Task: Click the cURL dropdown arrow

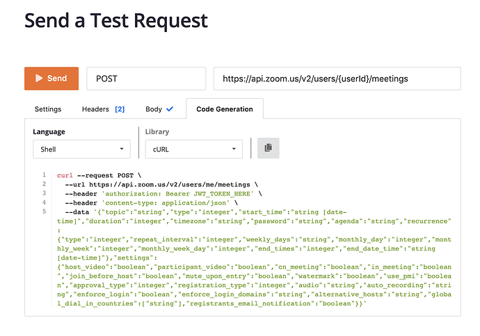Action: (x=234, y=149)
